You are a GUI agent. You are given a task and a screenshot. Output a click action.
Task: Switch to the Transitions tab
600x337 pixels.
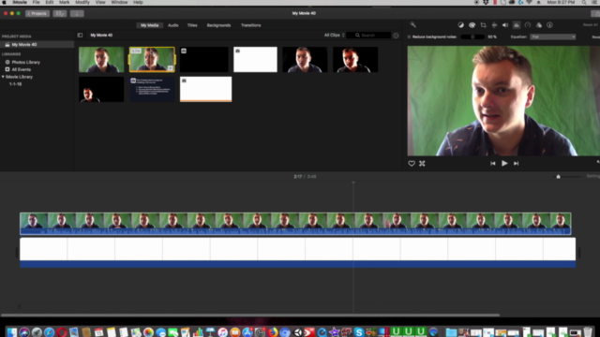[x=250, y=25]
